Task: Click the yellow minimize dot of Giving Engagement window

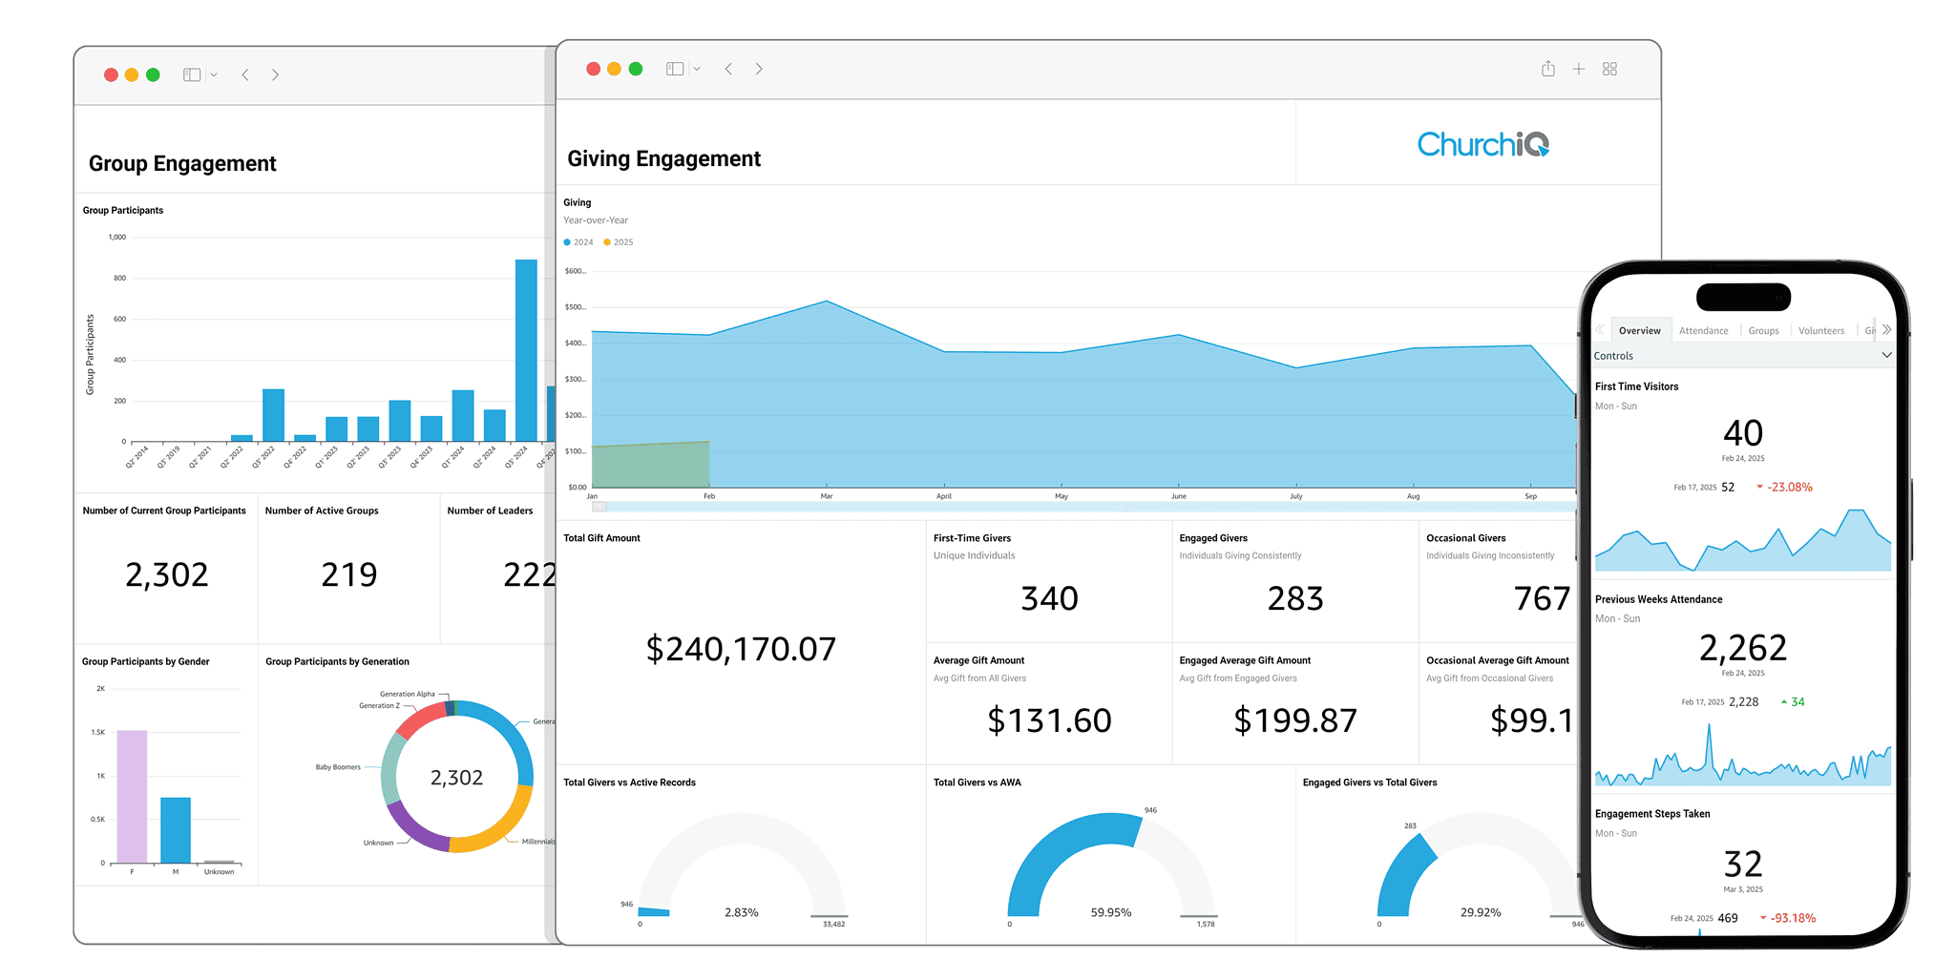Action: 614,69
